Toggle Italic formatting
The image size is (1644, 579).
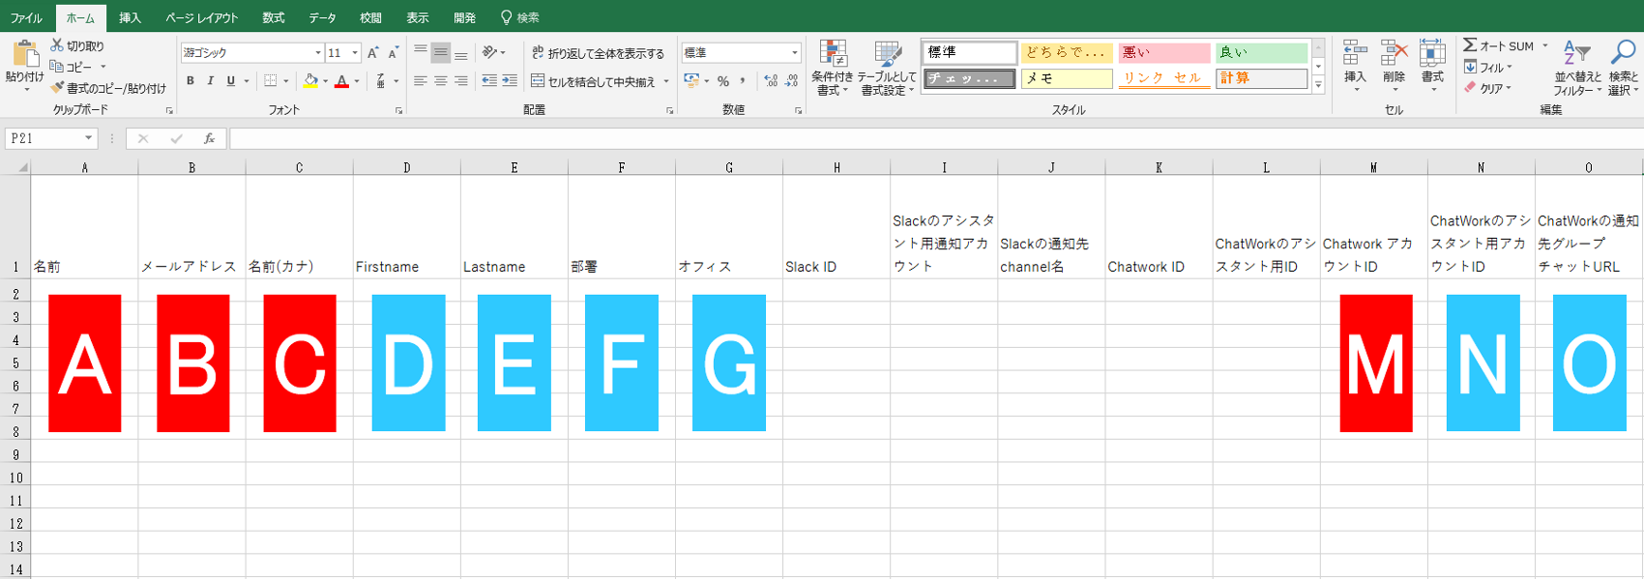tap(210, 81)
